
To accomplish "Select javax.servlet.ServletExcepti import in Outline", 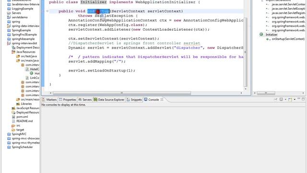I will pyautogui.click(x=288, y=9).
